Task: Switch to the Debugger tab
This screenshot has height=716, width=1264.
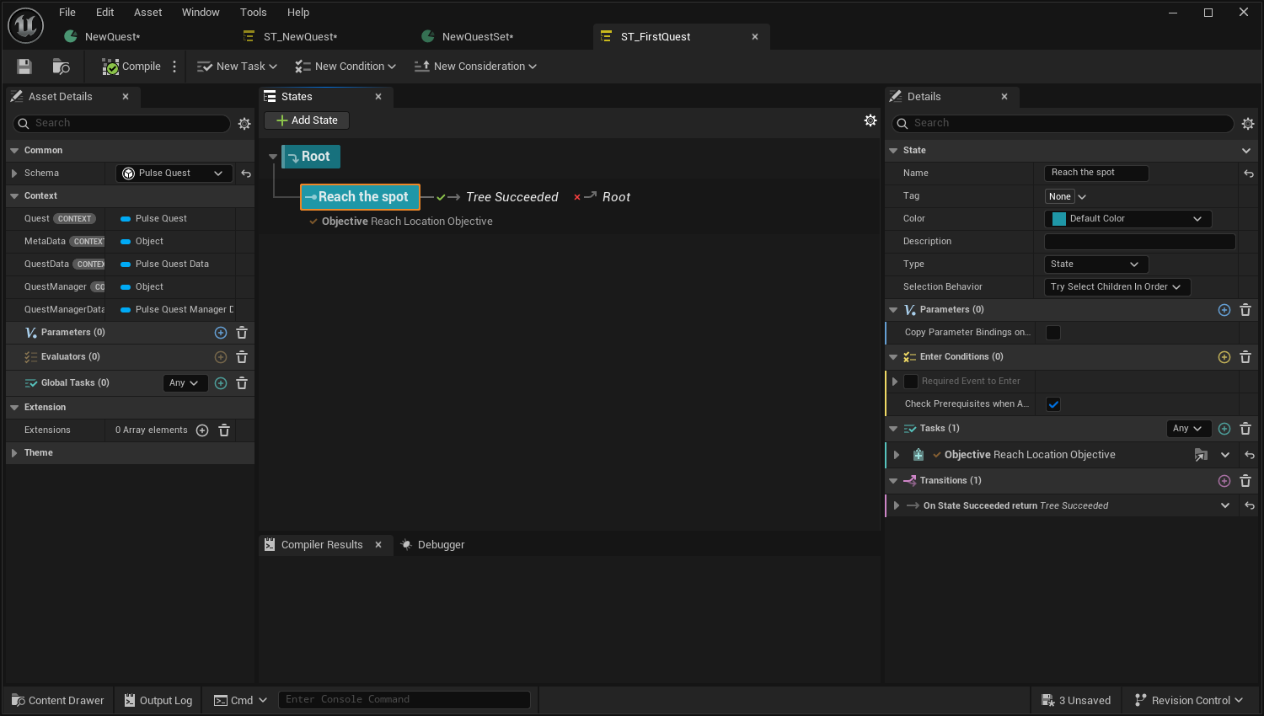Action: click(x=433, y=545)
